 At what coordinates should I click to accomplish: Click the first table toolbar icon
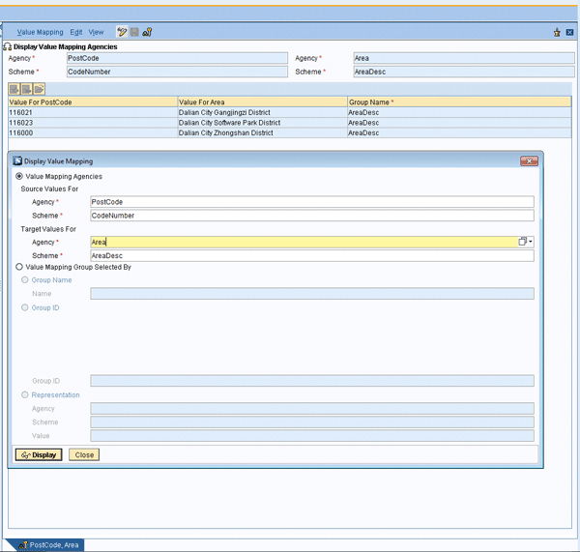tap(14, 89)
